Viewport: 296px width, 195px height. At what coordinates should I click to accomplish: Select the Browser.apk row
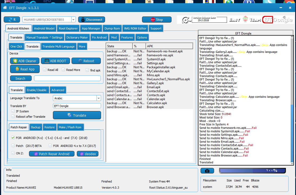click(x=149, y=107)
